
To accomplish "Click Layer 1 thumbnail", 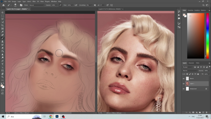I will pyautogui.click(x=187, y=84).
